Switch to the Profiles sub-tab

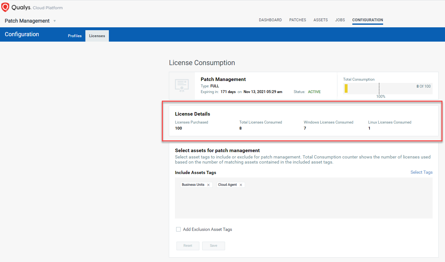(x=75, y=36)
